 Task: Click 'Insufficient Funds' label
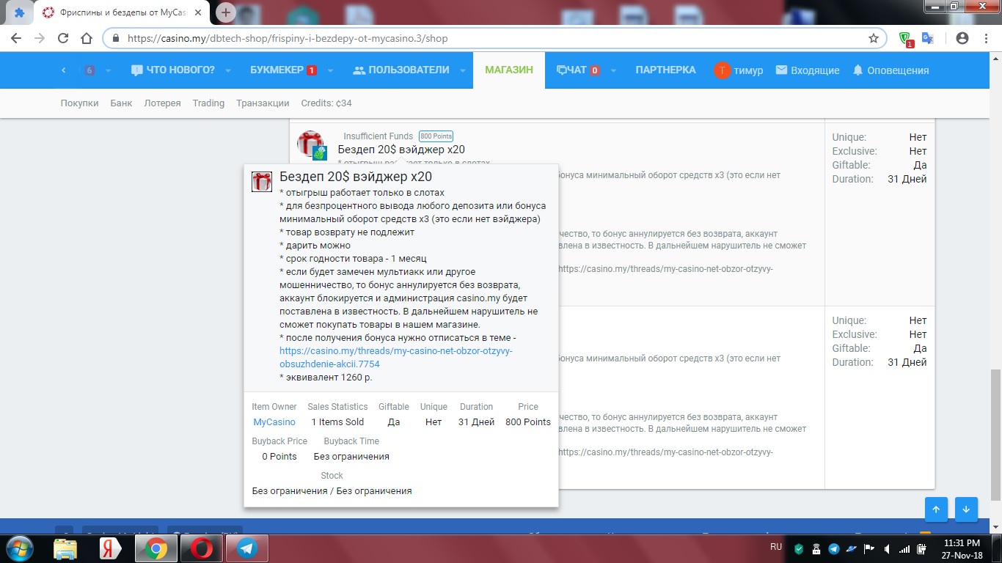coord(378,136)
